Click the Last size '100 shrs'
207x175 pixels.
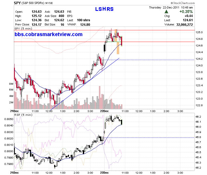[x=83, y=20]
